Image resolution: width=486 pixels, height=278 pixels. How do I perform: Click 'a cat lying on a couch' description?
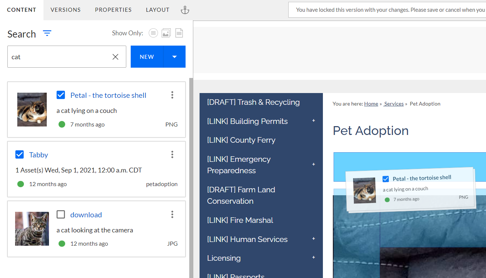coord(87,111)
